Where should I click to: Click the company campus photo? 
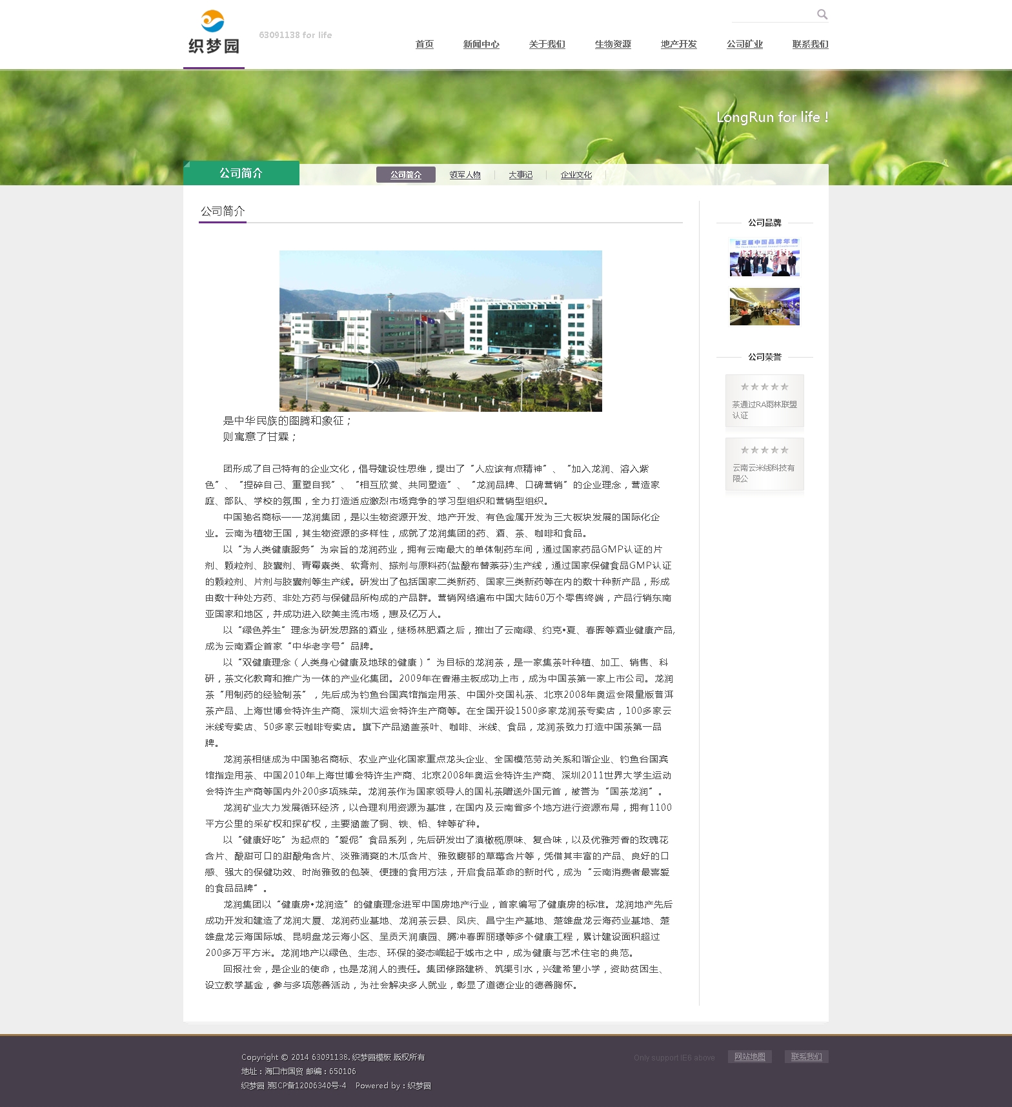click(x=440, y=330)
